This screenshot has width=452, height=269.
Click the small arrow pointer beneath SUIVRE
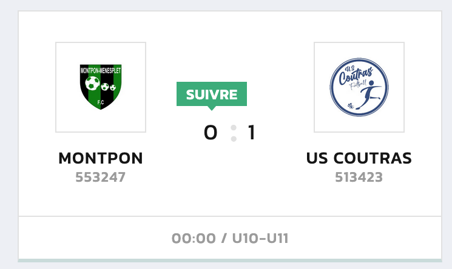pyautogui.click(x=211, y=108)
